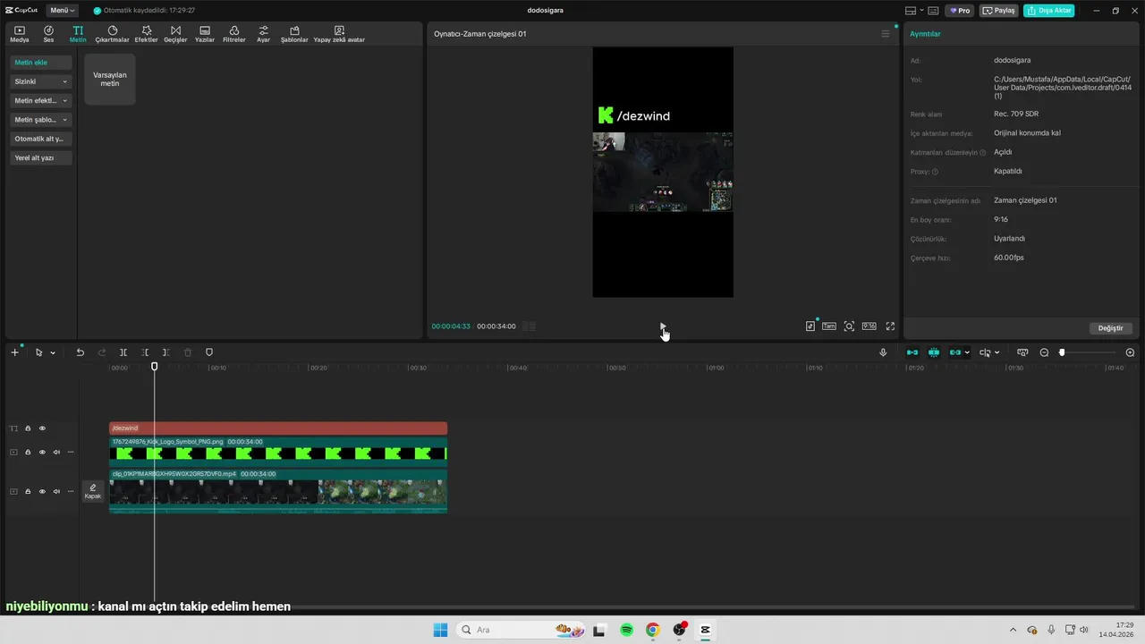1145x644 pixels.
Task: Open the Şablonlar templates tab
Action: [294, 34]
